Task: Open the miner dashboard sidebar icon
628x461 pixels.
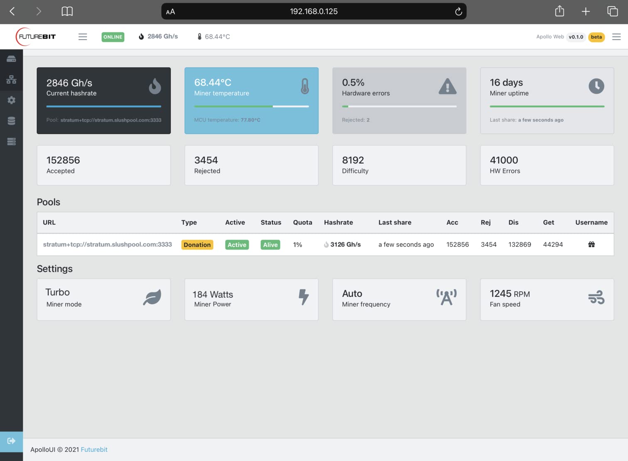Action: tap(11, 59)
